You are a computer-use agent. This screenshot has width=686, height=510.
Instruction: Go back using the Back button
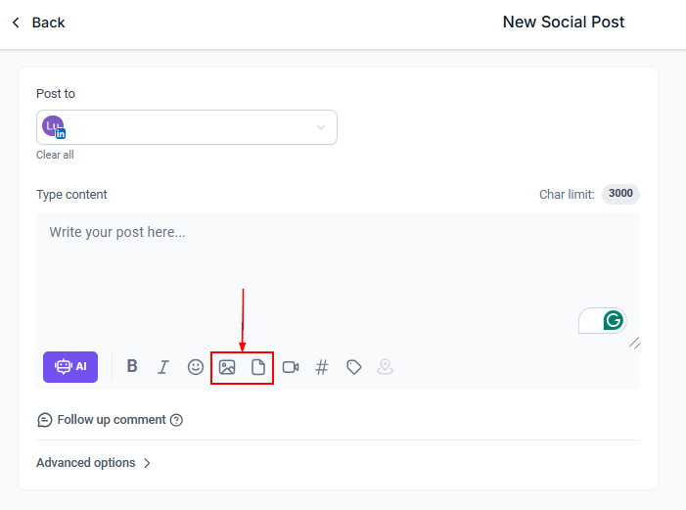click(x=38, y=23)
